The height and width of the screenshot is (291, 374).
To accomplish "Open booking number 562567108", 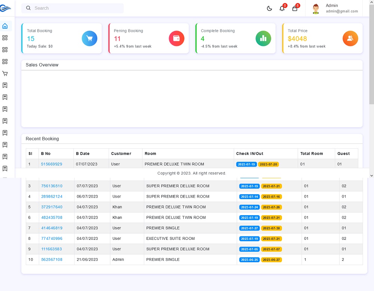I will pos(52,260).
